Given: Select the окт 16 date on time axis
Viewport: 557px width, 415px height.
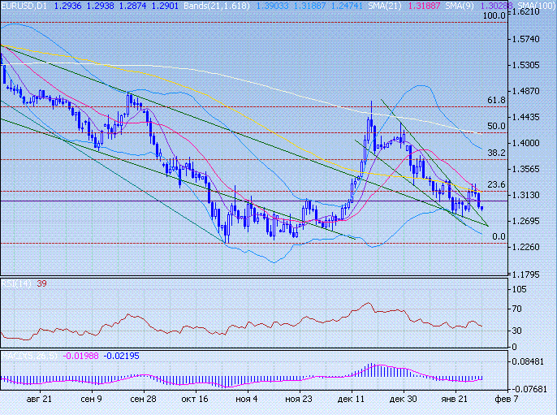Looking at the screenshot, I should (x=195, y=399).
